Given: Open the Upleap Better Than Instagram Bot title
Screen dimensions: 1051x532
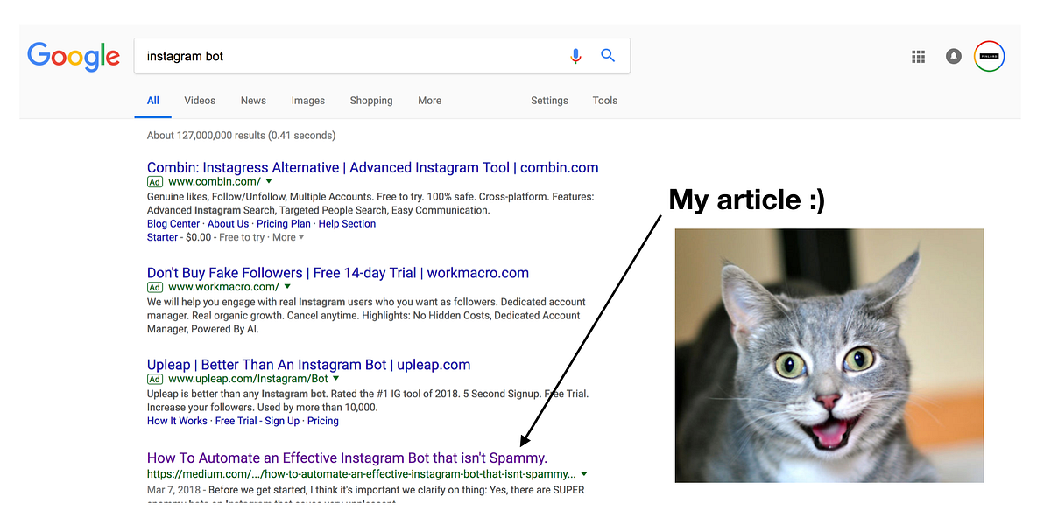Looking at the screenshot, I should coord(309,365).
